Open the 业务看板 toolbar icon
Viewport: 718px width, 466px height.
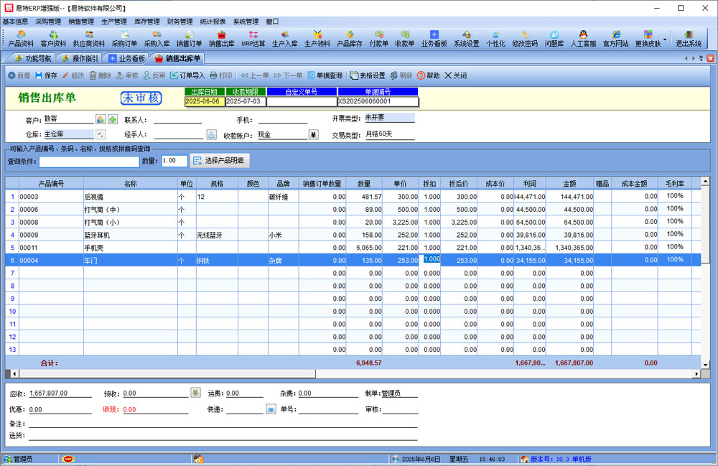434,38
